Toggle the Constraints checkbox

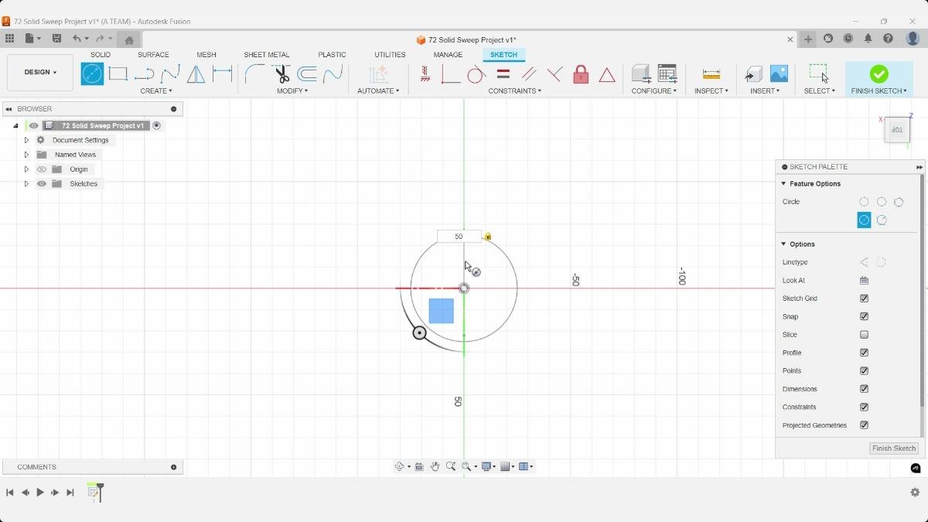(864, 407)
